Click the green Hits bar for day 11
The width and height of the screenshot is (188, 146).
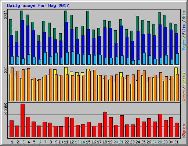[x=66, y=16]
